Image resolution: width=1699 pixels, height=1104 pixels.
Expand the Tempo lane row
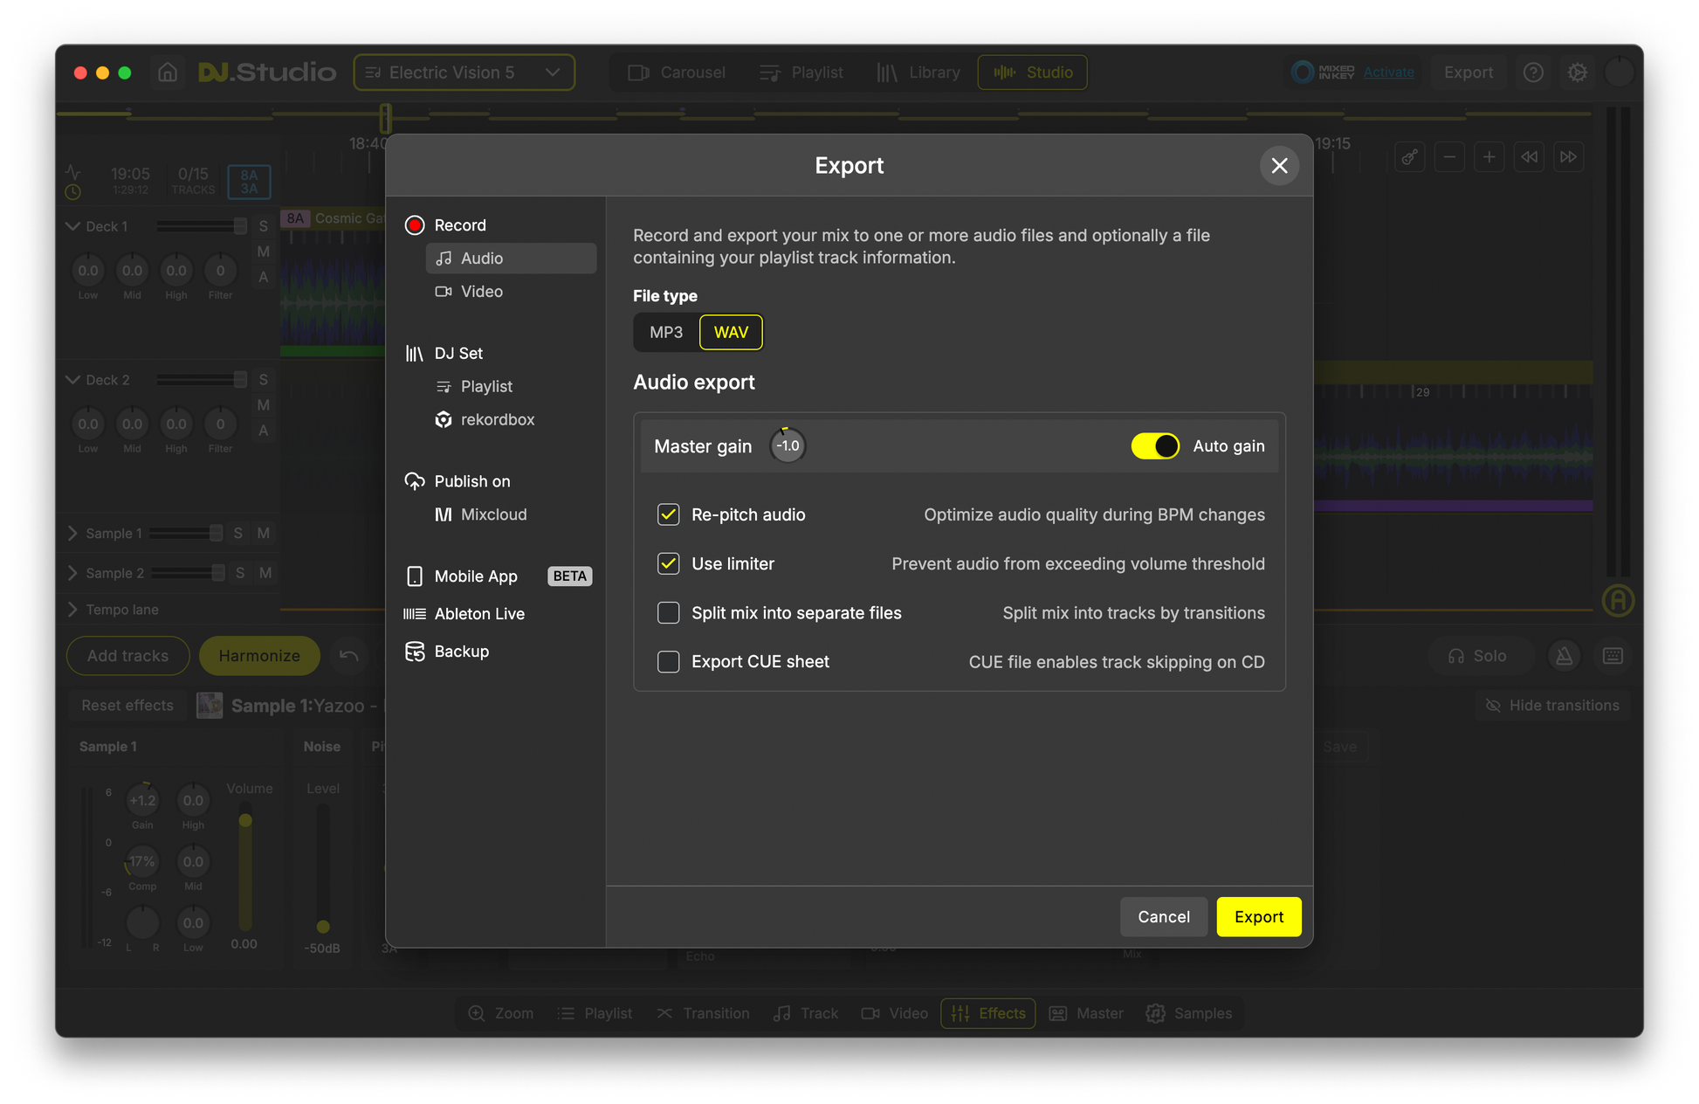[73, 610]
